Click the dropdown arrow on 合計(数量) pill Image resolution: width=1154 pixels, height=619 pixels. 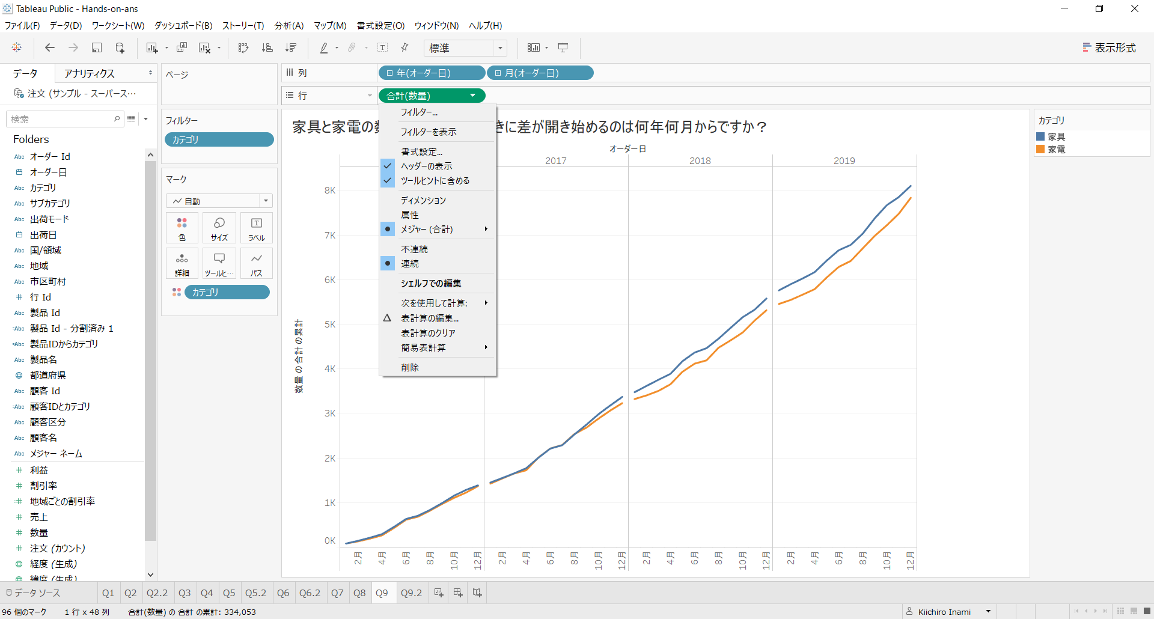coord(473,96)
